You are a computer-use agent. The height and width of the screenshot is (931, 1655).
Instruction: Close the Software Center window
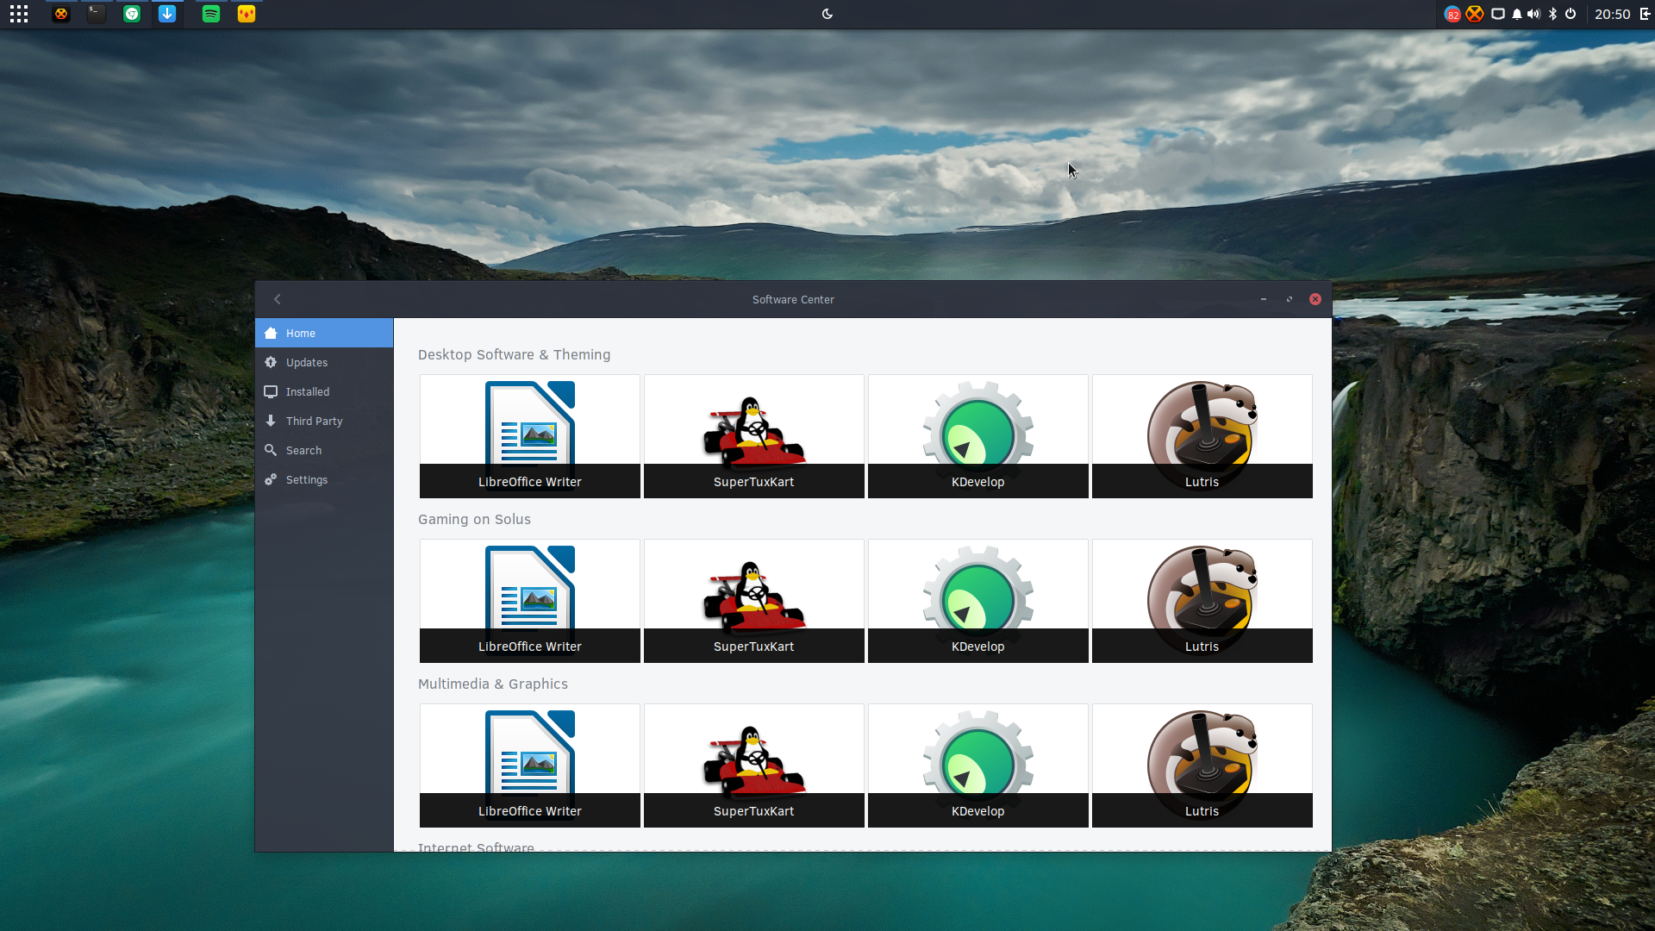coord(1315,299)
